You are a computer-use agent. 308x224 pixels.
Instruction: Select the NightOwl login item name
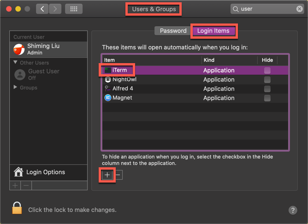(124, 79)
